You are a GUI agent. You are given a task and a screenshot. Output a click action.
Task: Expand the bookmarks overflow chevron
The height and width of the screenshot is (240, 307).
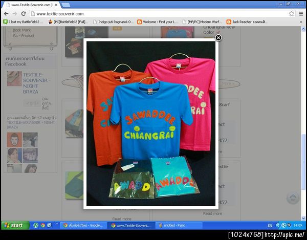pos(301,22)
